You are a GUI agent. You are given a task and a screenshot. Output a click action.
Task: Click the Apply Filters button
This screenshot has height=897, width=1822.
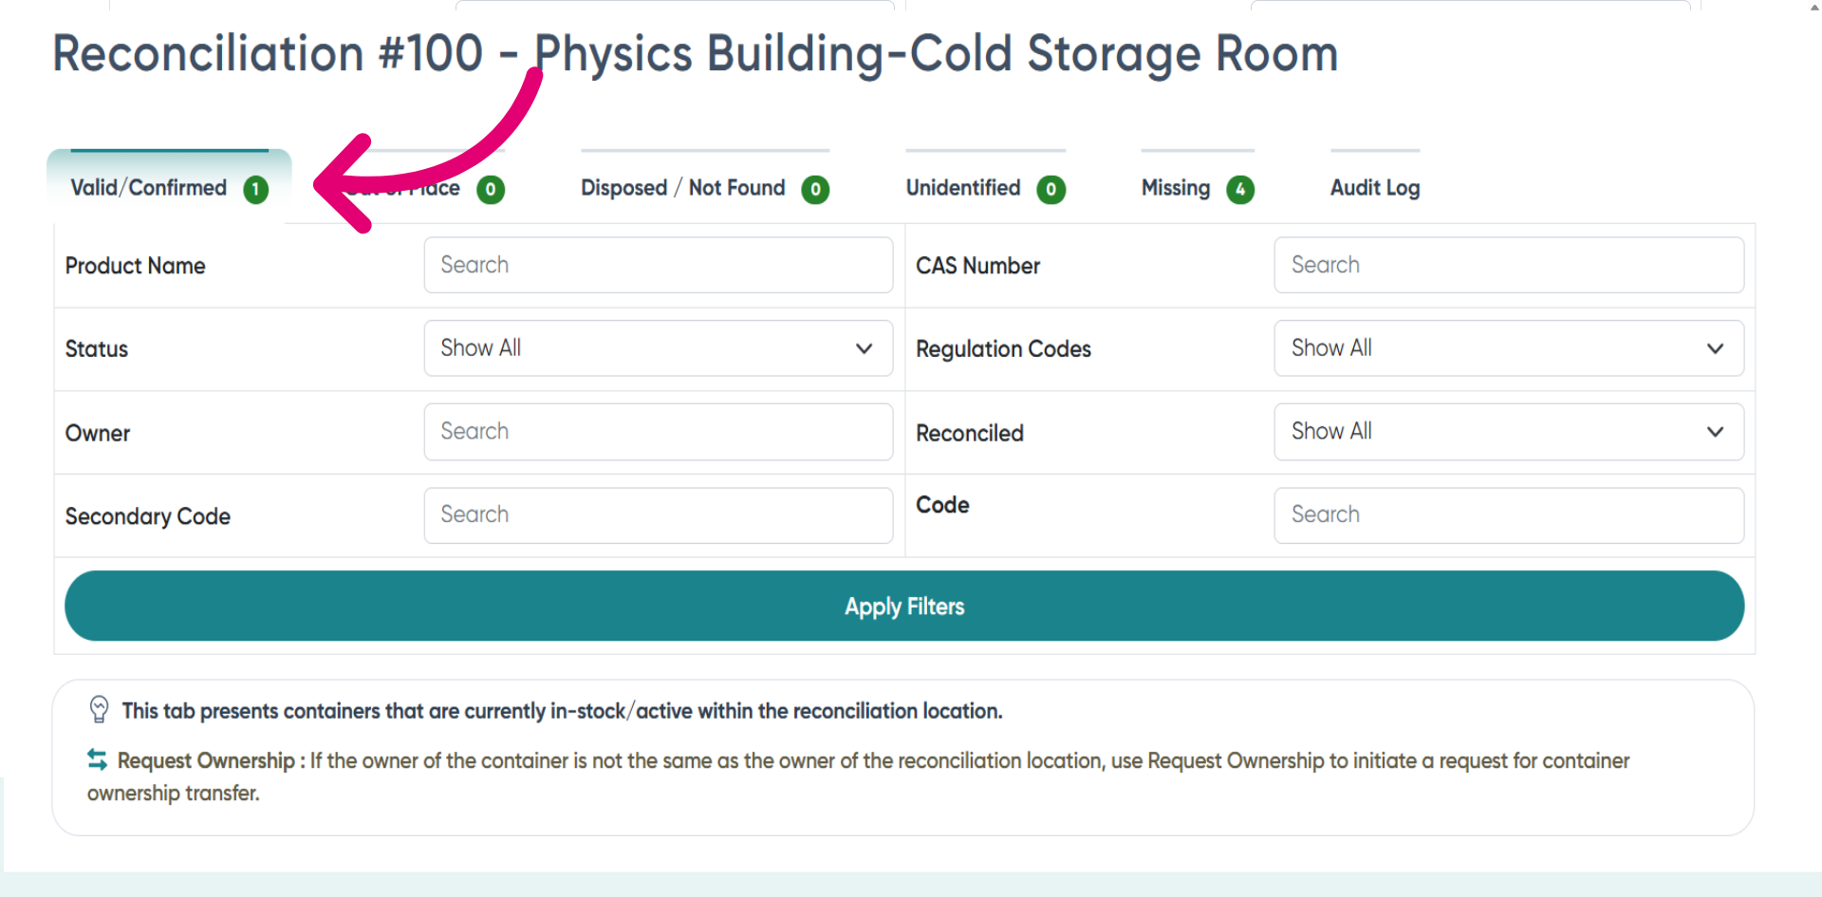pyautogui.click(x=904, y=606)
